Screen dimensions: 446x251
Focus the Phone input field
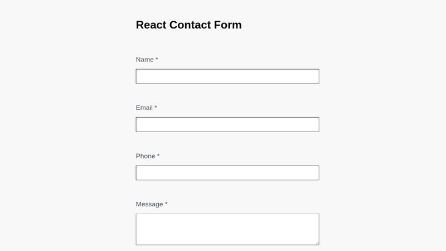(x=227, y=173)
